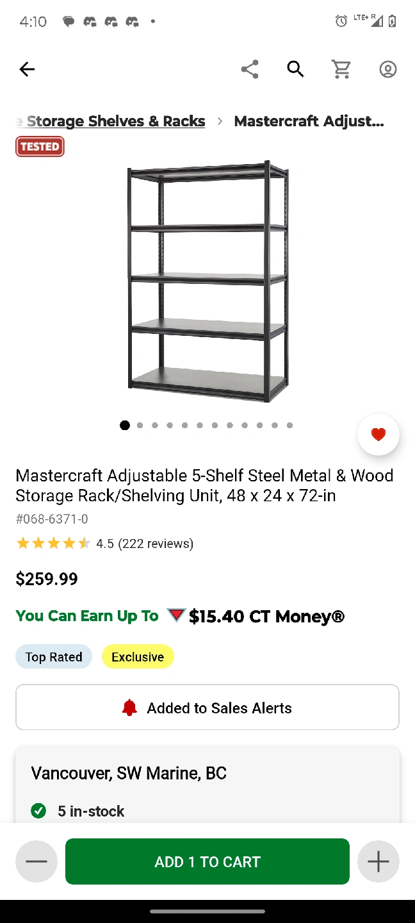Screen dimensions: 415x923
Task: Tap the shelving unit product image
Action: tap(207, 282)
